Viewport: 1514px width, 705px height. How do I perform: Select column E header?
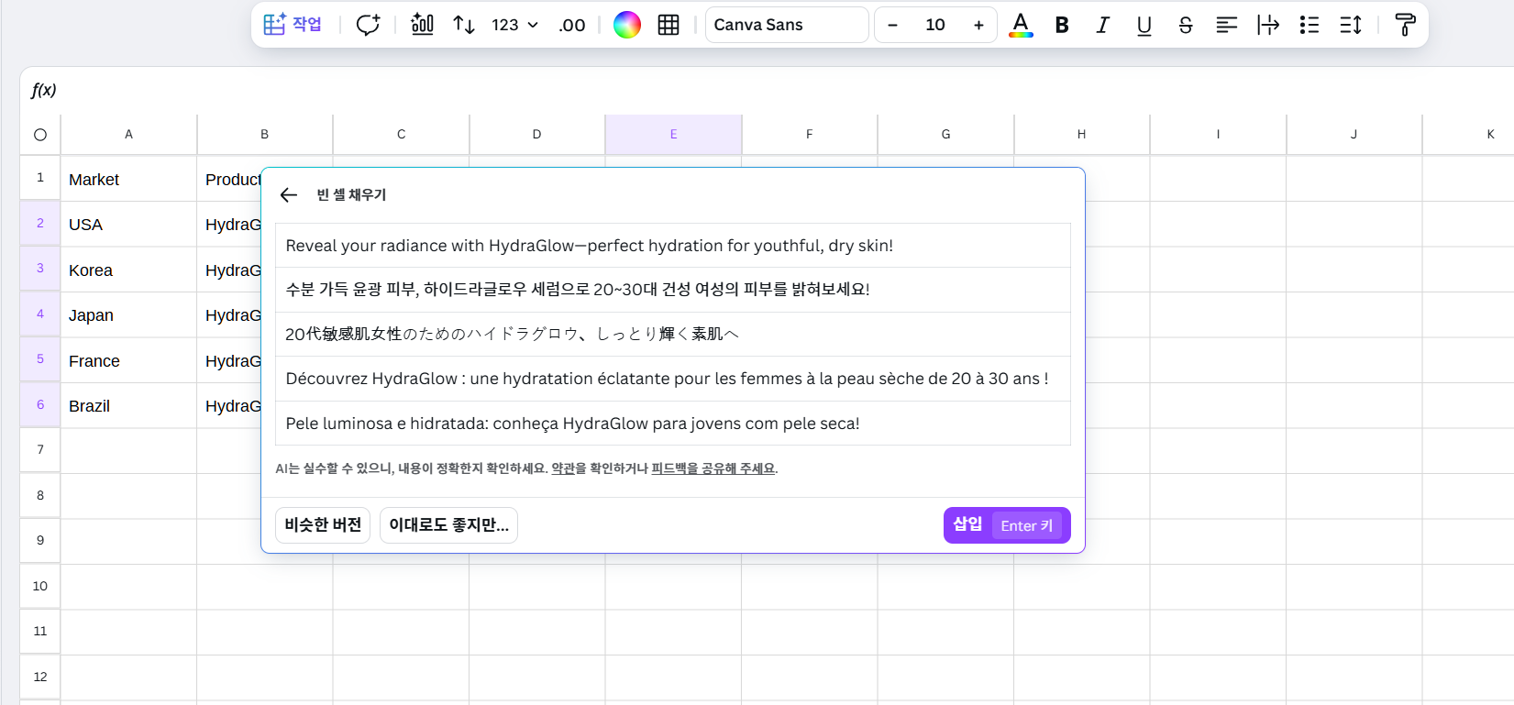pos(673,135)
